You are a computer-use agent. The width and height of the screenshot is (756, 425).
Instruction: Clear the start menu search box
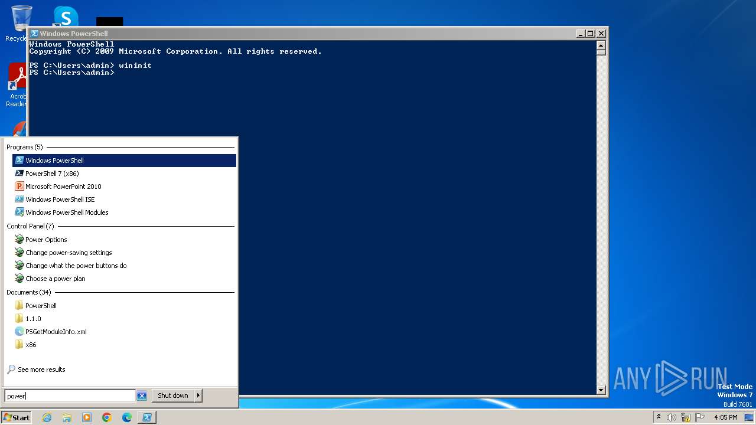(x=142, y=396)
